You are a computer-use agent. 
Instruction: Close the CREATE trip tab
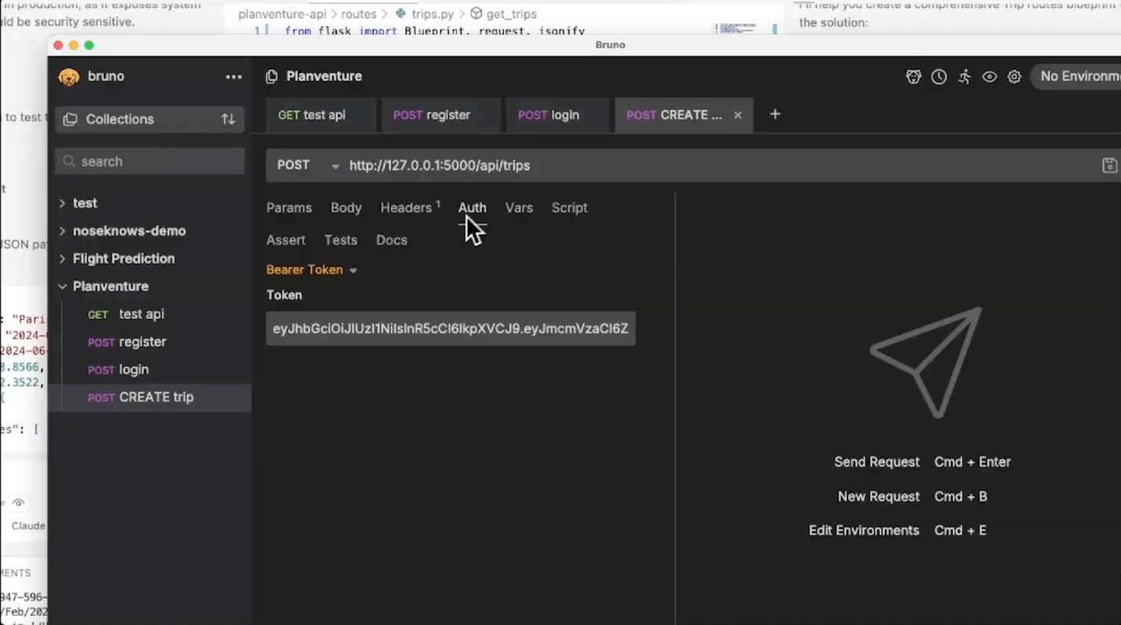coord(737,115)
